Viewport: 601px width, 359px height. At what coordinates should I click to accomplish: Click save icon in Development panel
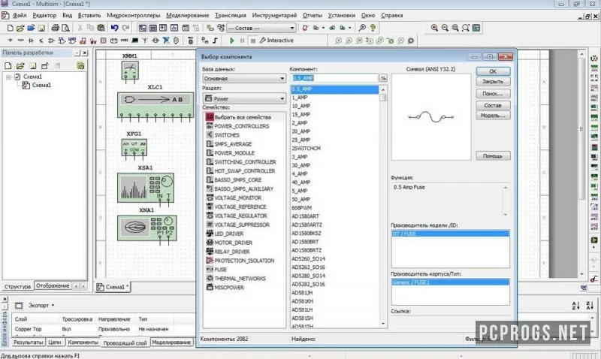32,66
